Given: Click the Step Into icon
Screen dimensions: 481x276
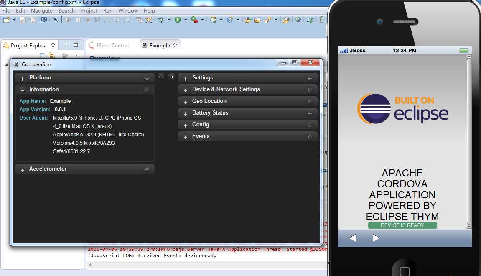Looking at the screenshot, I should pos(107,20).
